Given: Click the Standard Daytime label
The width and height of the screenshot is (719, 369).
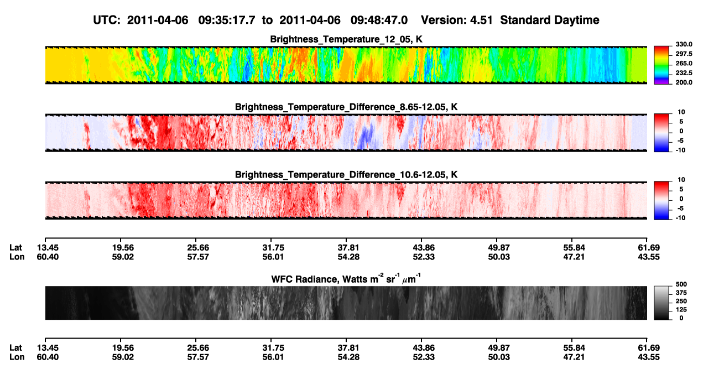Looking at the screenshot, I should [x=549, y=20].
